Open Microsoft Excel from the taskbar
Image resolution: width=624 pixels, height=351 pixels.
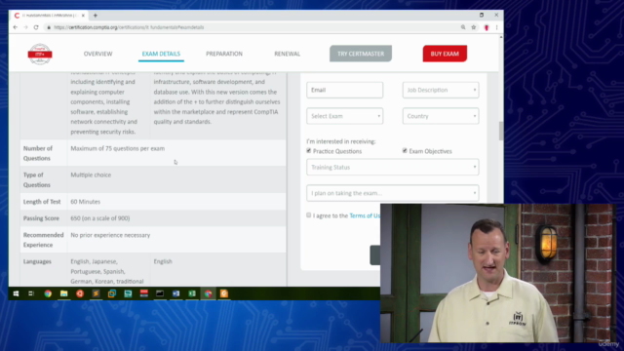pos(192,293)
